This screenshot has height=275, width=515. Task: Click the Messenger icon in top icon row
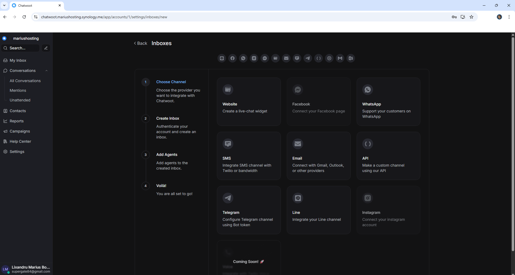point(265,58)
